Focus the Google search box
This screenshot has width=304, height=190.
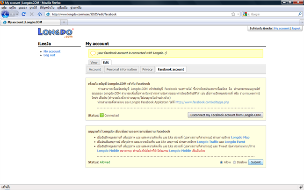[x=274, y=14]
